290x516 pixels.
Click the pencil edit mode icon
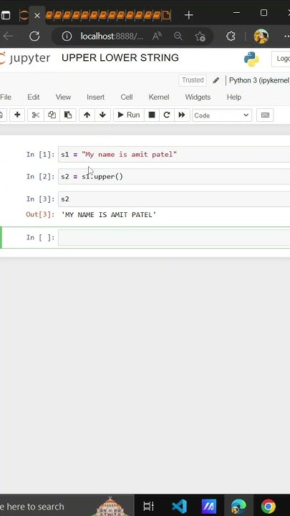[216, 80]
